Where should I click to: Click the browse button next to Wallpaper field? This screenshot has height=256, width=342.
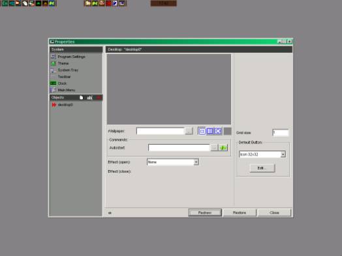[189, 131]
